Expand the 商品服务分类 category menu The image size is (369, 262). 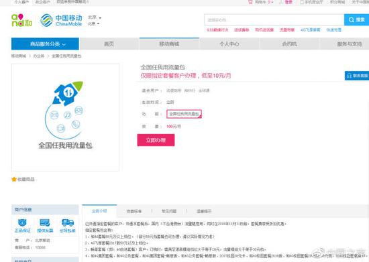click(x=45, y=44)
